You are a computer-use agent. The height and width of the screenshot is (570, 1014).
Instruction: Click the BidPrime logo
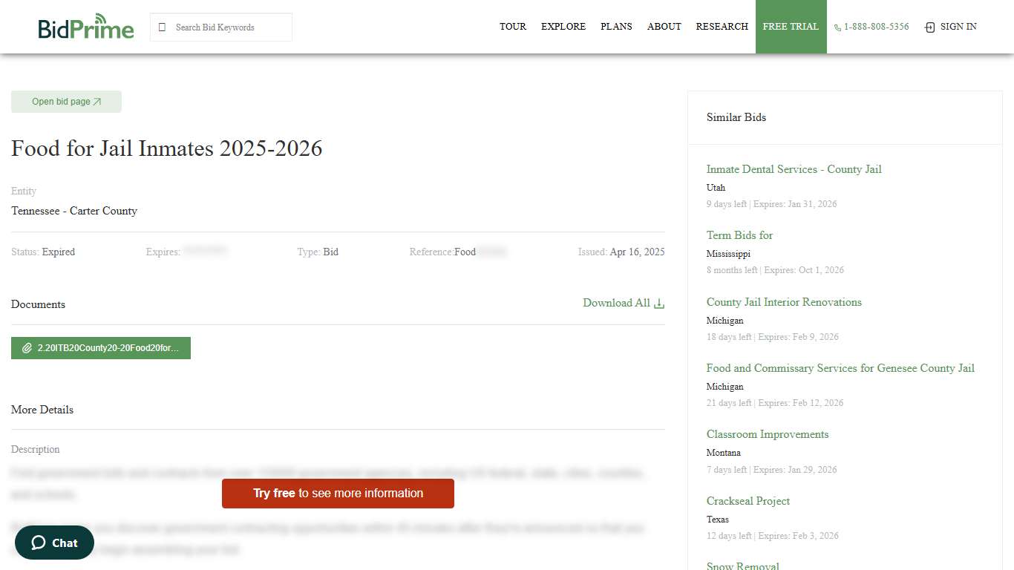pos(86,27)
